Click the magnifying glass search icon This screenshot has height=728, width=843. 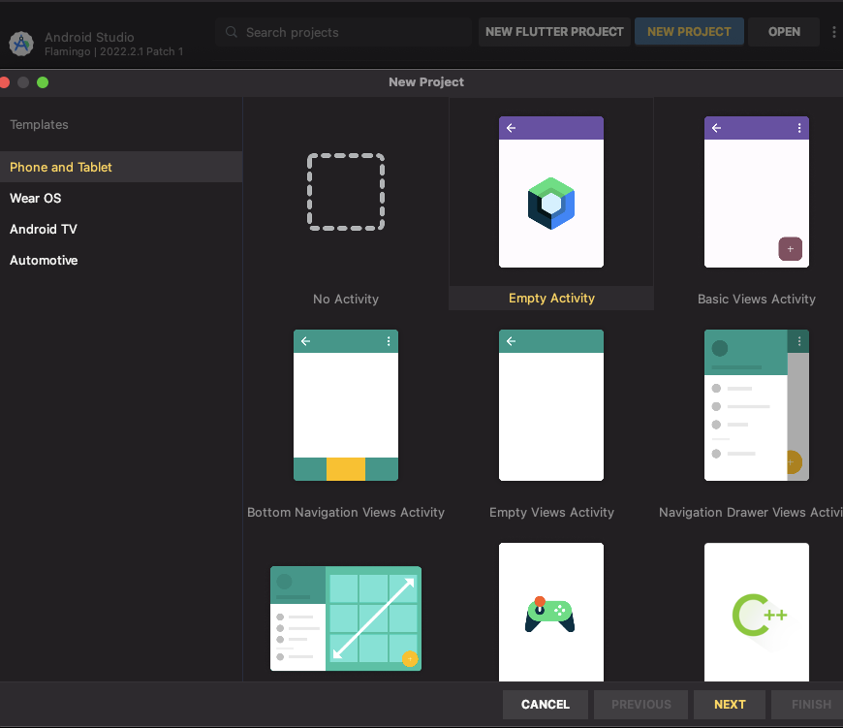tap(232, 31)
